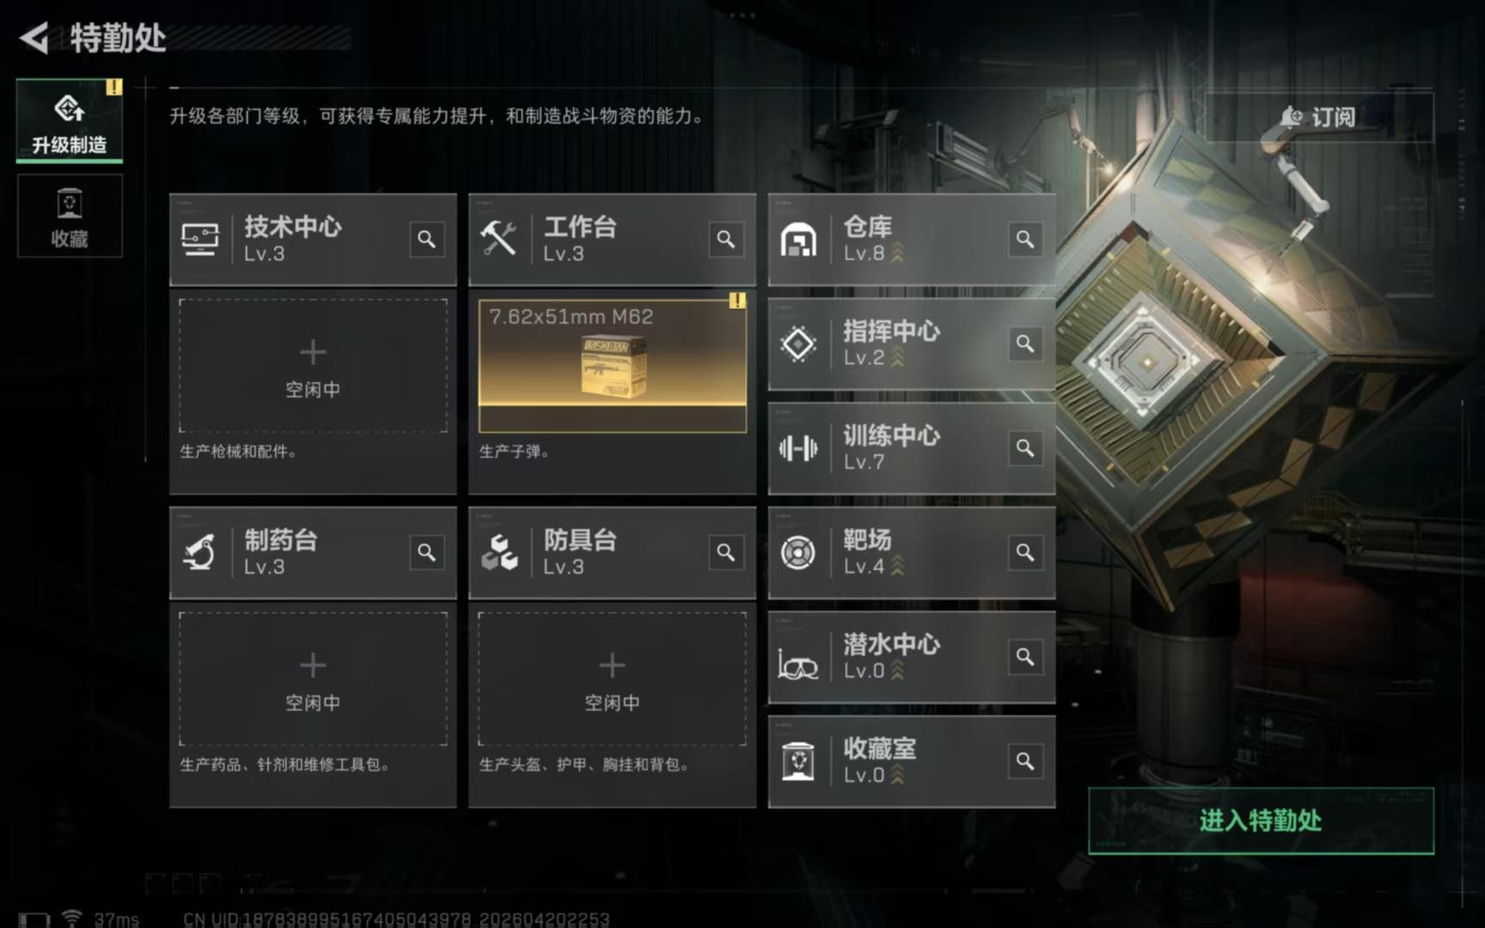Add production in idle 技术中心 slot
This screenshot has height=928, width=1485.
[x=313, y=366]
